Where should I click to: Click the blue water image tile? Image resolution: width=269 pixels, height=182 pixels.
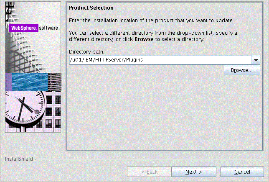coord(28,82)
